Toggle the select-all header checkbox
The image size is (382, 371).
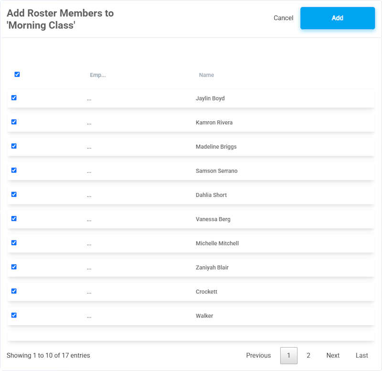coord(17,75)
